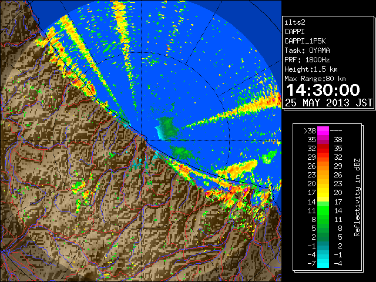Viewport: 376px width, 282px height.
Task: Click the Task: OYAMA line
Action: [x=307, y=51]
